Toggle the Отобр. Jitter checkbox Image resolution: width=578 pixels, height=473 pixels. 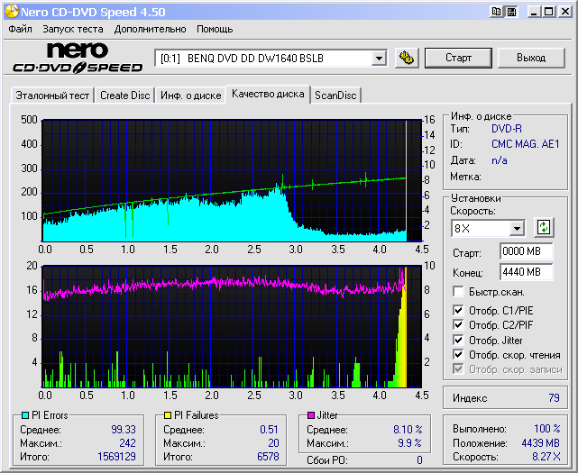tap(458, 341)
